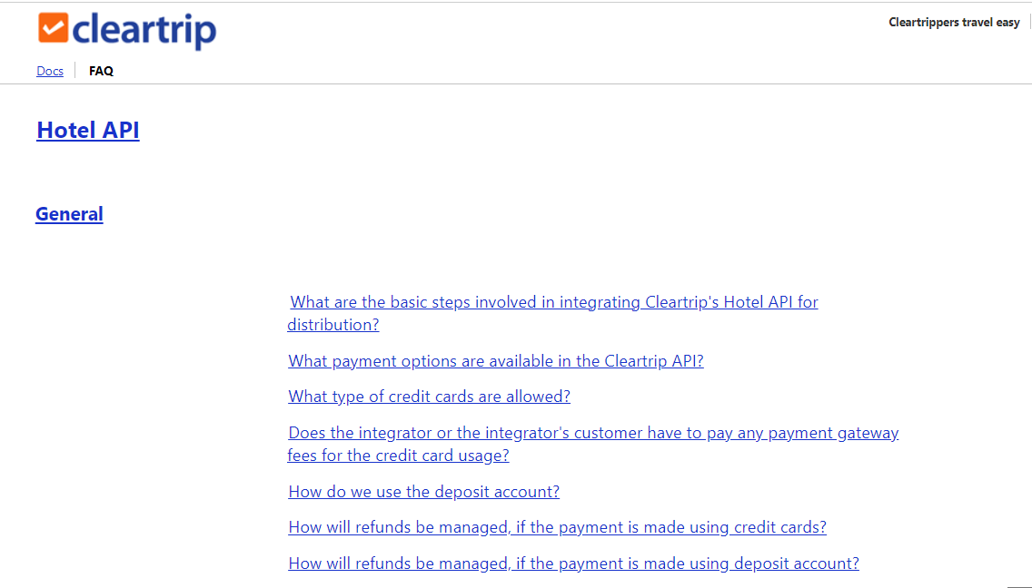Open 'How do we use the deposit account?'

coord(423,492)
